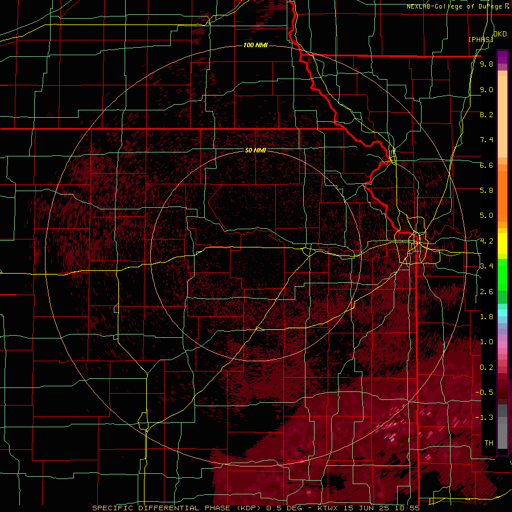Pick the cyan segment of the color bar
512x512 pixels.
(502, 312)
